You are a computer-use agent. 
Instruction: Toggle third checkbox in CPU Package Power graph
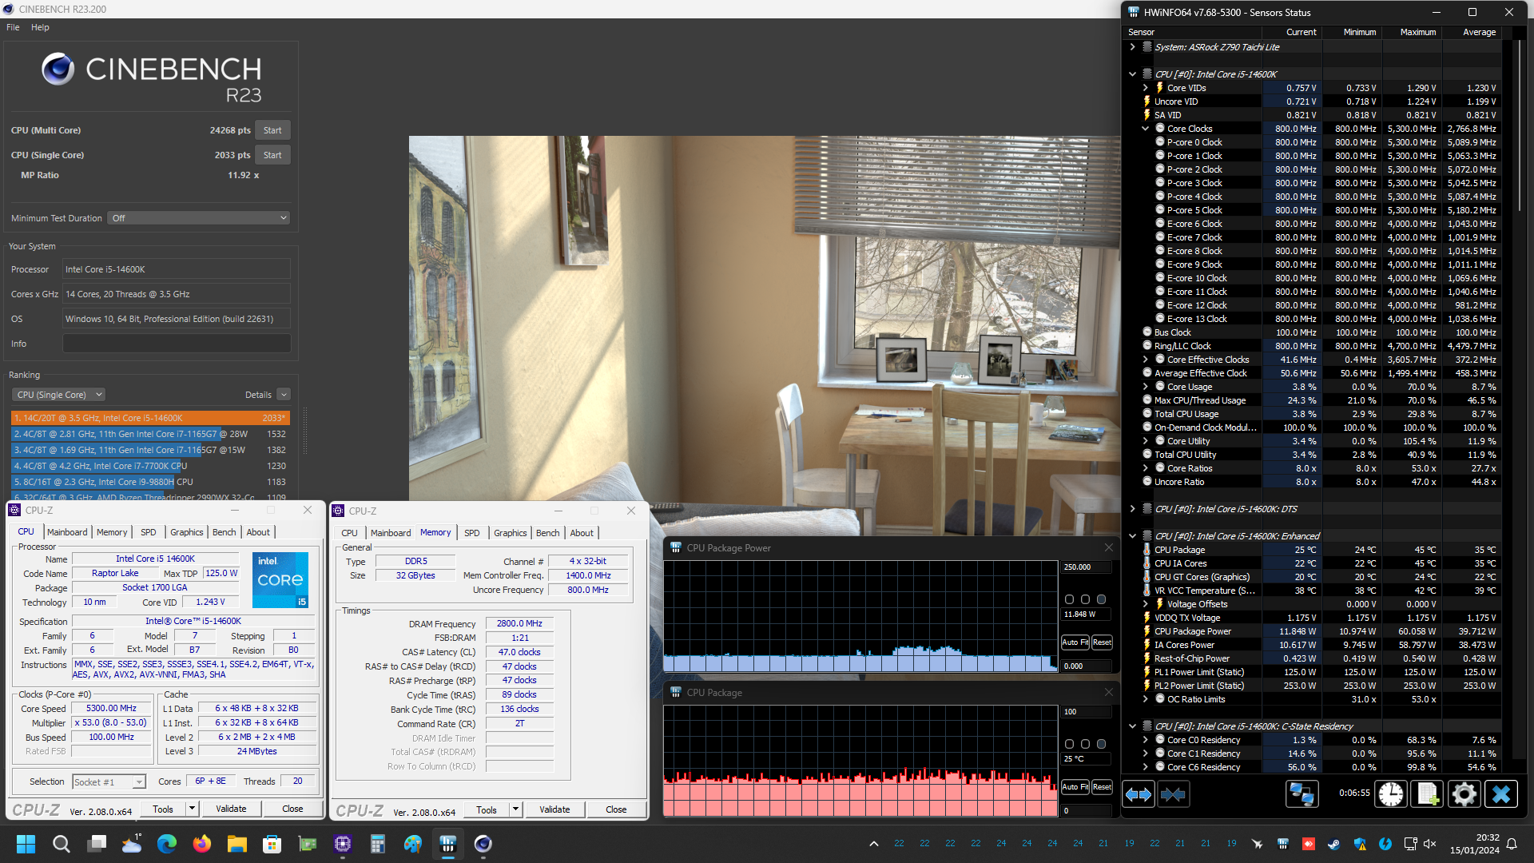point(1101,599)
